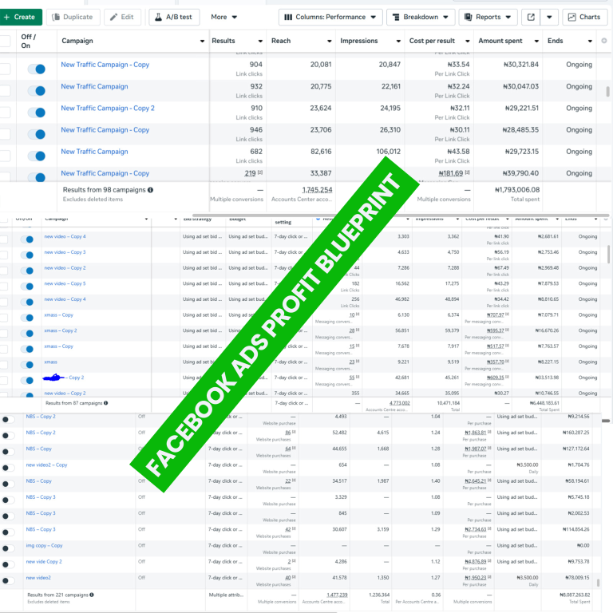Toggle off campaign with 682 link clicks
Image resolution: width=613 pixels, height=613 pixels.
click(37, 156)
